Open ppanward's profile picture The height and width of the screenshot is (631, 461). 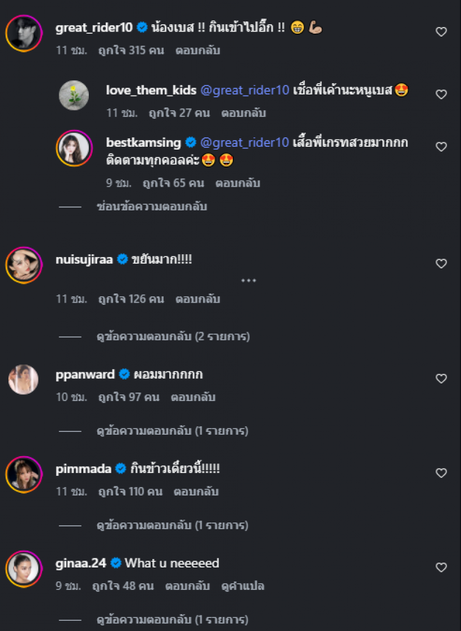click(x=23, y=378)
